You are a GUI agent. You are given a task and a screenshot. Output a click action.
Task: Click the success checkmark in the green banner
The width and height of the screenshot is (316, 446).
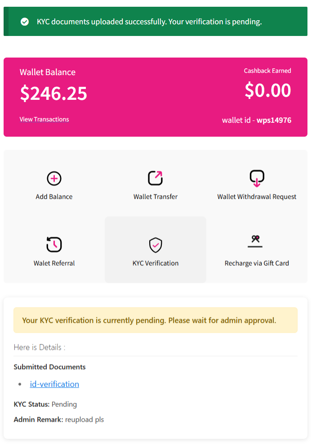coord(25,21)
